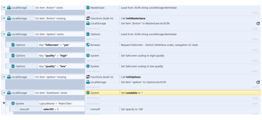Screen dimensions: 262x120
Task: Click Options icon in "quality" = "low" condition
Action: point(13,66)
